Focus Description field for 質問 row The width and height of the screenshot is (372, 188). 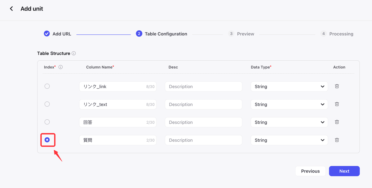point(203,140)
